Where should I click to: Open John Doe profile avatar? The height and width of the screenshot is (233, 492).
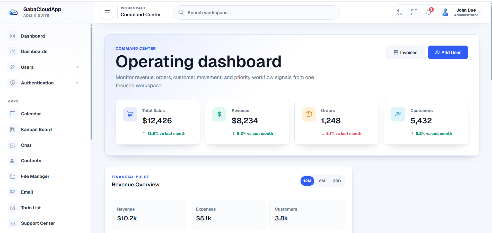point(445,12)
